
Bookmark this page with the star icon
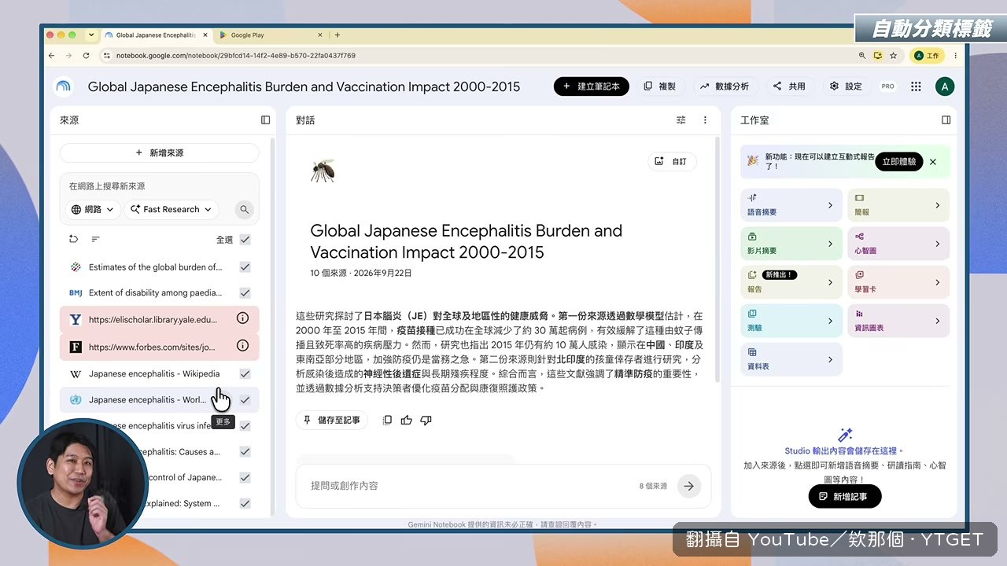(x=893, y=56)
